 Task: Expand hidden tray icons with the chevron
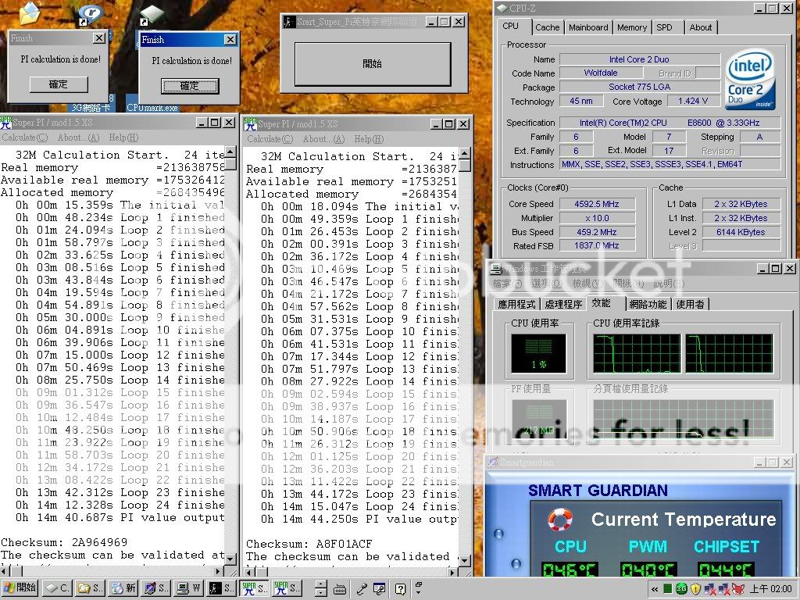tap(654, 588)
